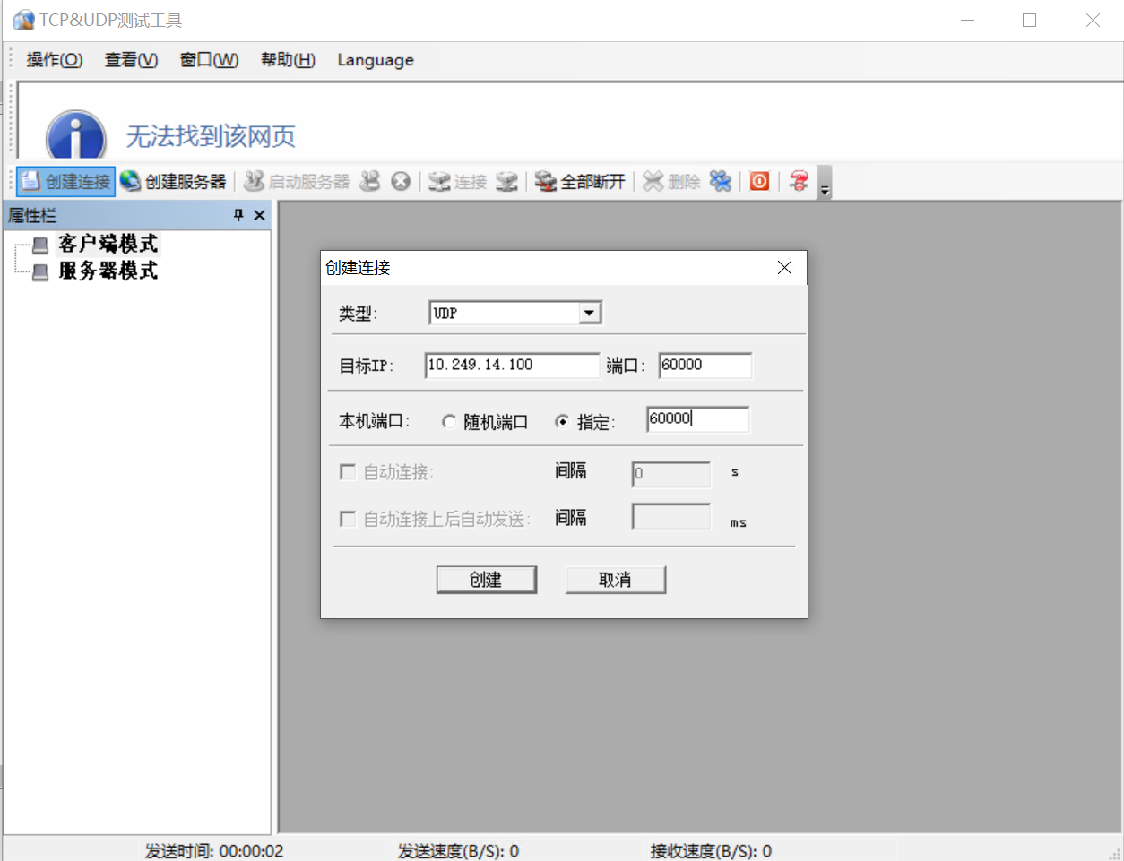Screen dimensions: 1124x861
Task: Click the 自动连接 interval field in seconds
Action: [670, 473]
